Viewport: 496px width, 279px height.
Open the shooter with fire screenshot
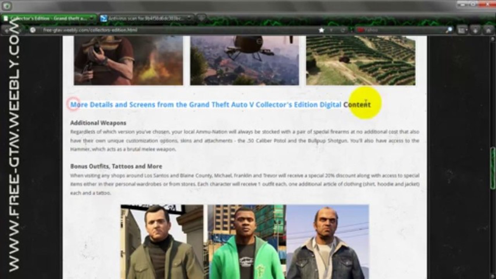click(128, 60)
